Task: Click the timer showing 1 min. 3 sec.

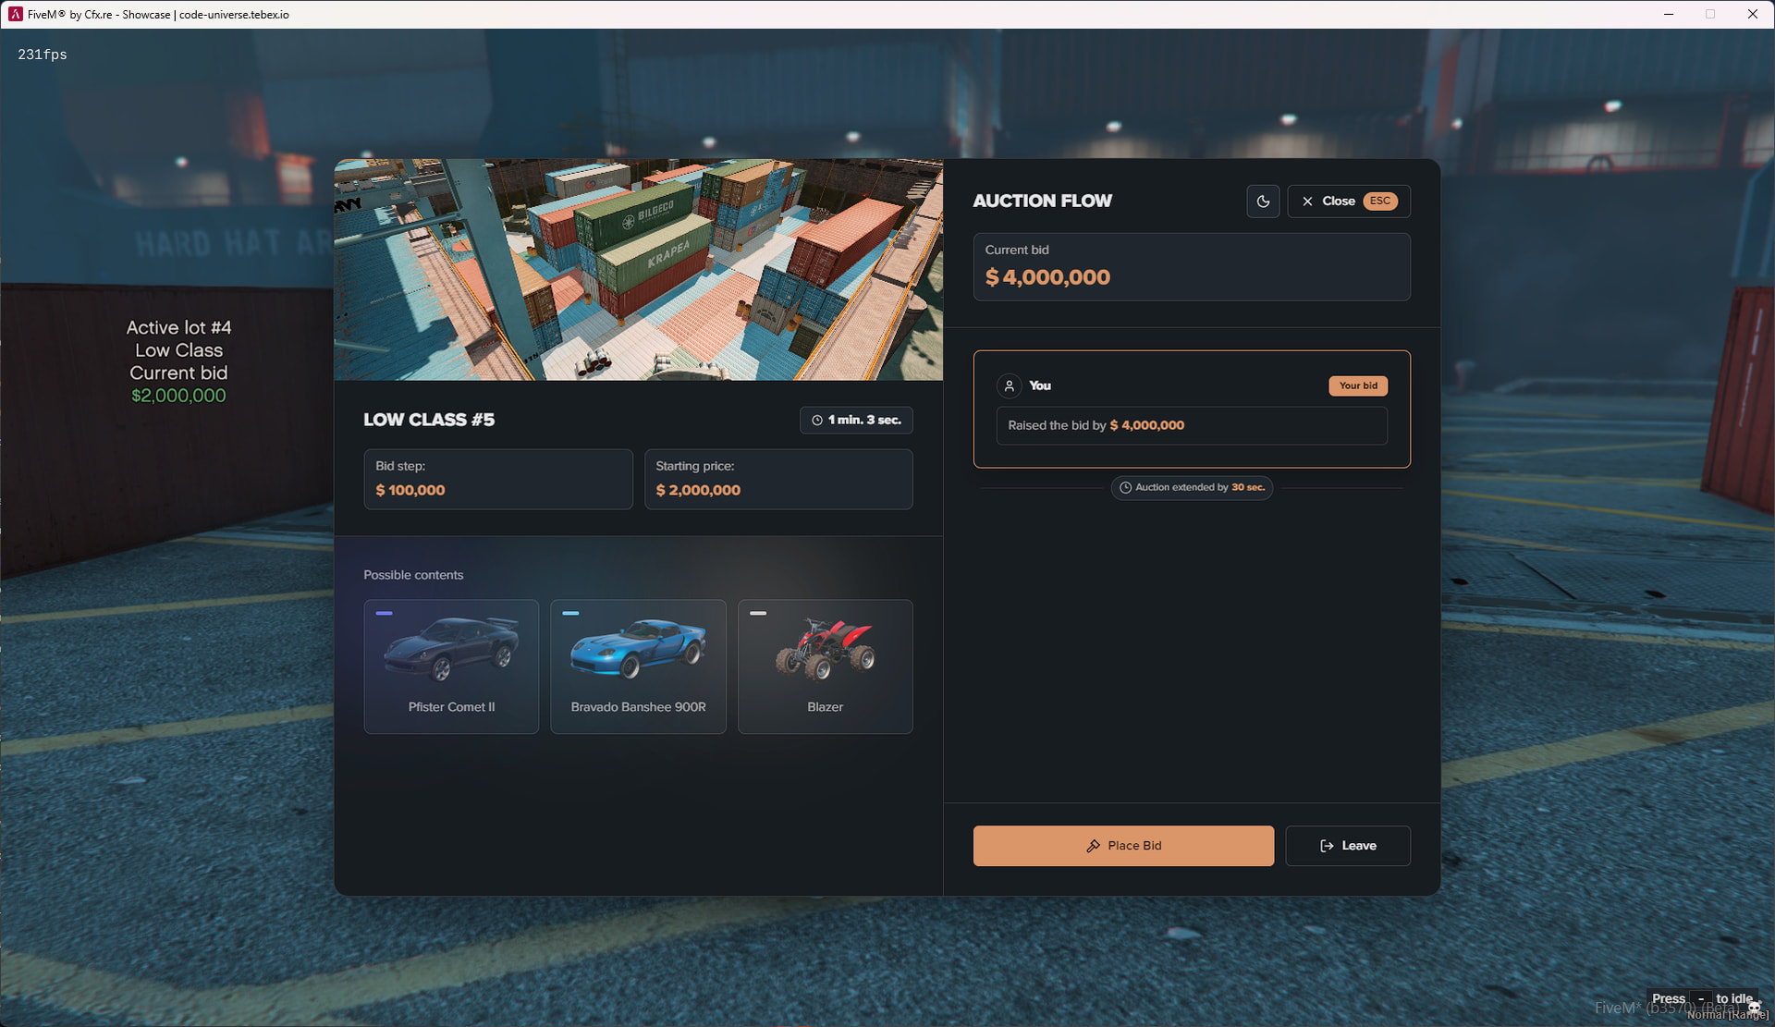Action: coord(856,420)
